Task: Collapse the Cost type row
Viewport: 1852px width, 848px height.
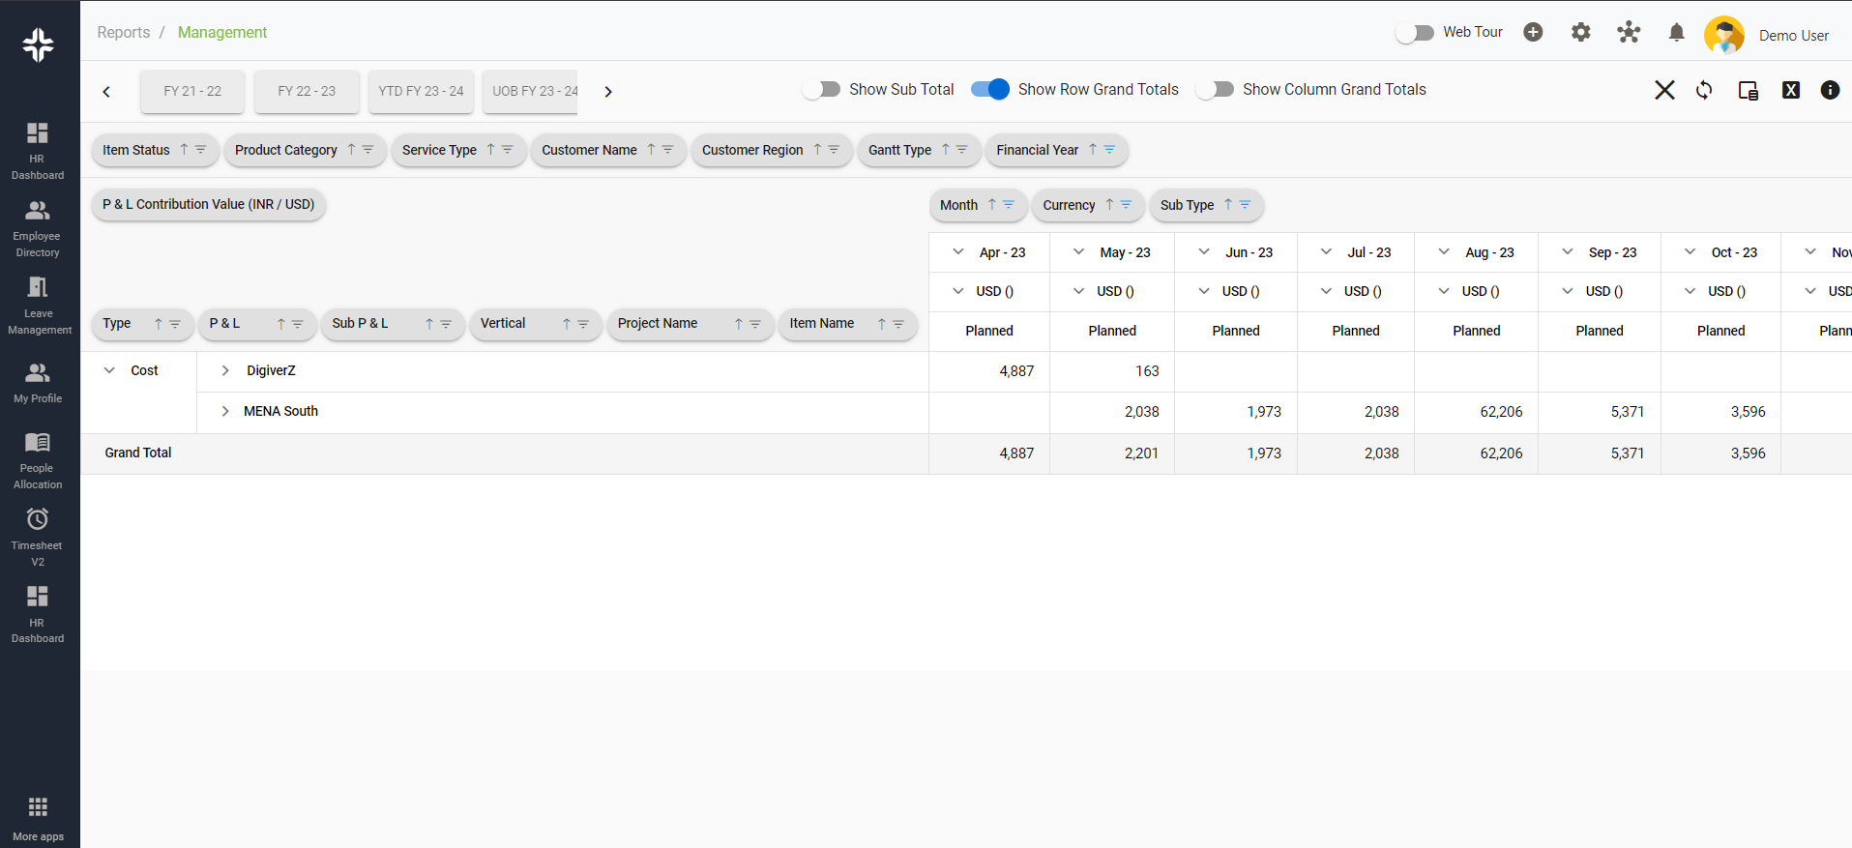Action: pos(110,371)
